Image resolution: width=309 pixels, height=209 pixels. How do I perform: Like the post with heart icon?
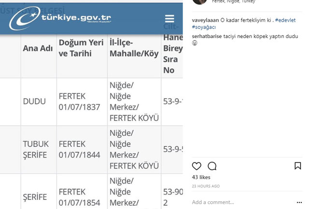tap(197, 166)
